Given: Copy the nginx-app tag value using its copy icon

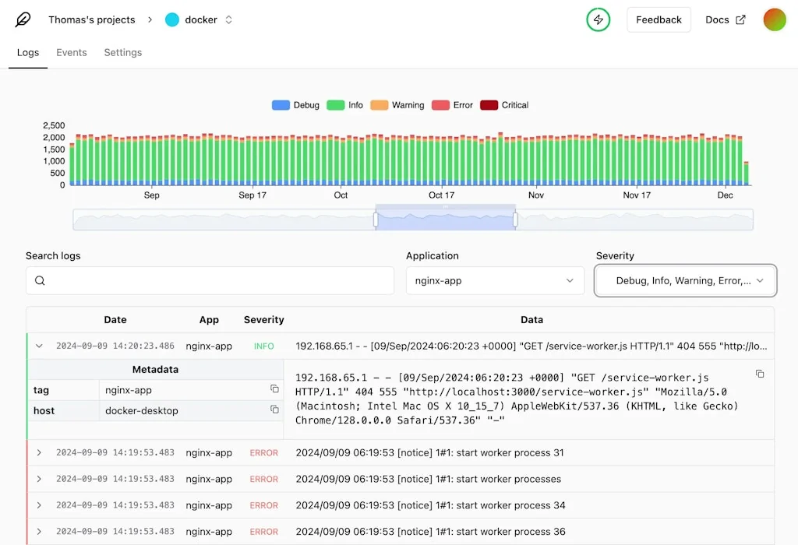Looking at the screenshot, I should (x=274, y=389).
